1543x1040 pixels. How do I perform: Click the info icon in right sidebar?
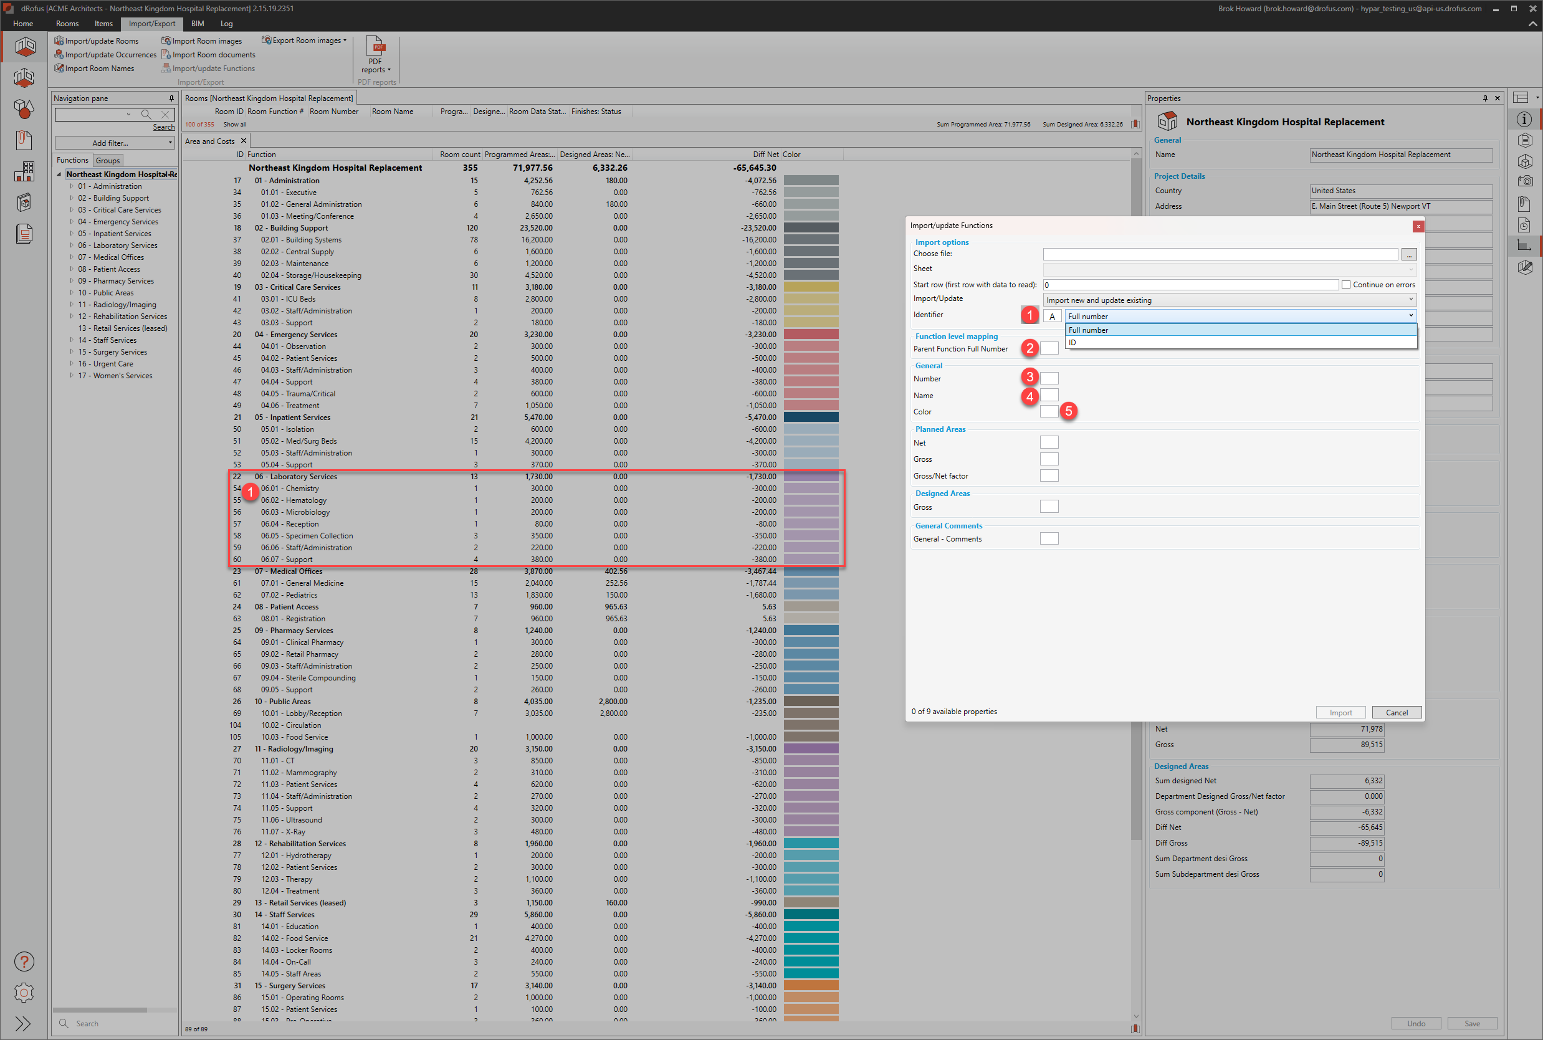[1524, 120]
